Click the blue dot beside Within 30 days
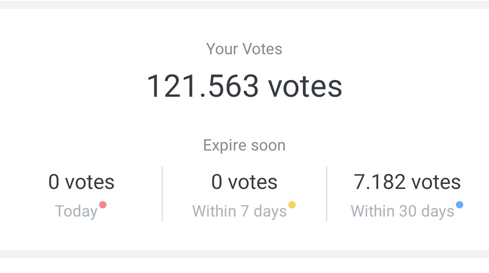 coord(460,205)
